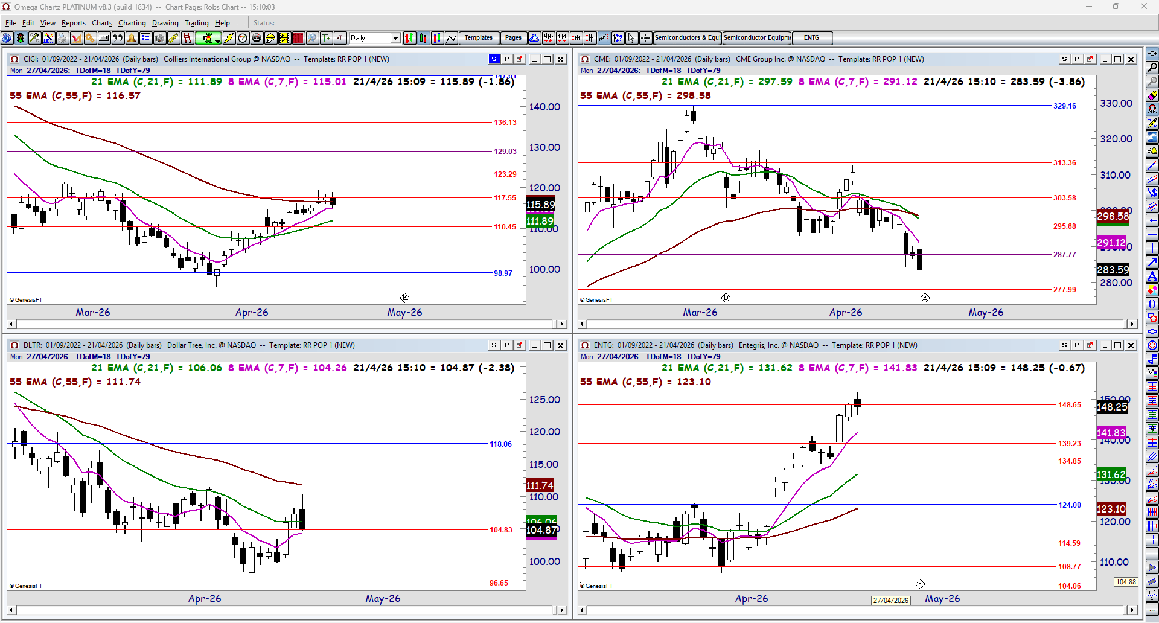Click the red export icon on ENTG chart
The height and width of the screenshot is (623, 1159).
(1090, 345)
